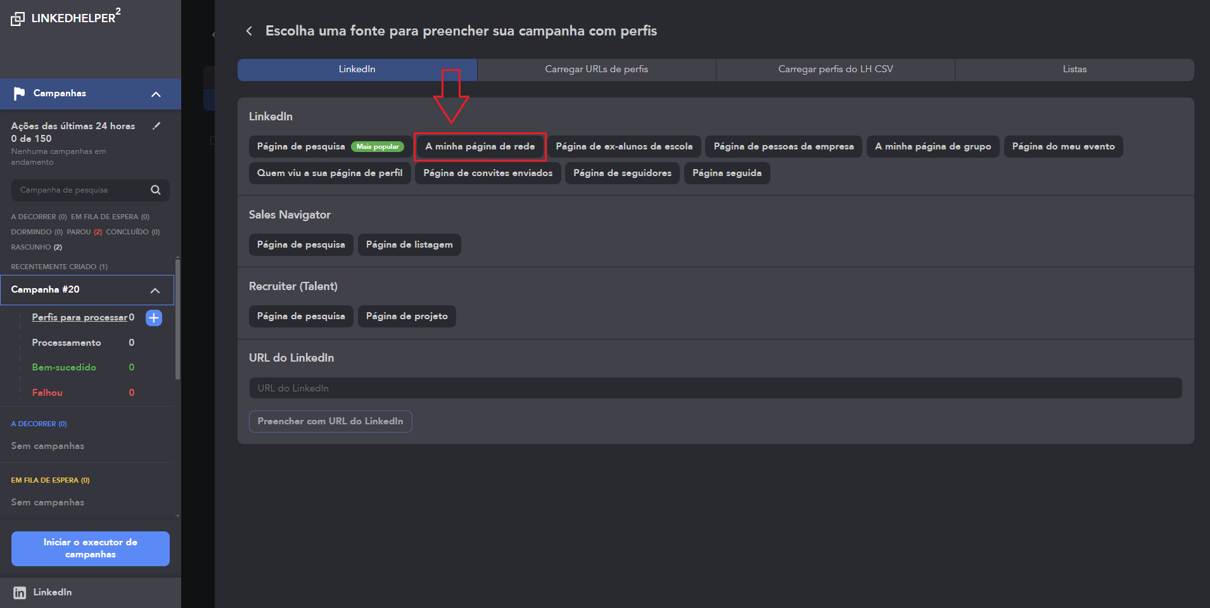Select the Listas tab
1210x608 pixels.
tap(1074, 70)
